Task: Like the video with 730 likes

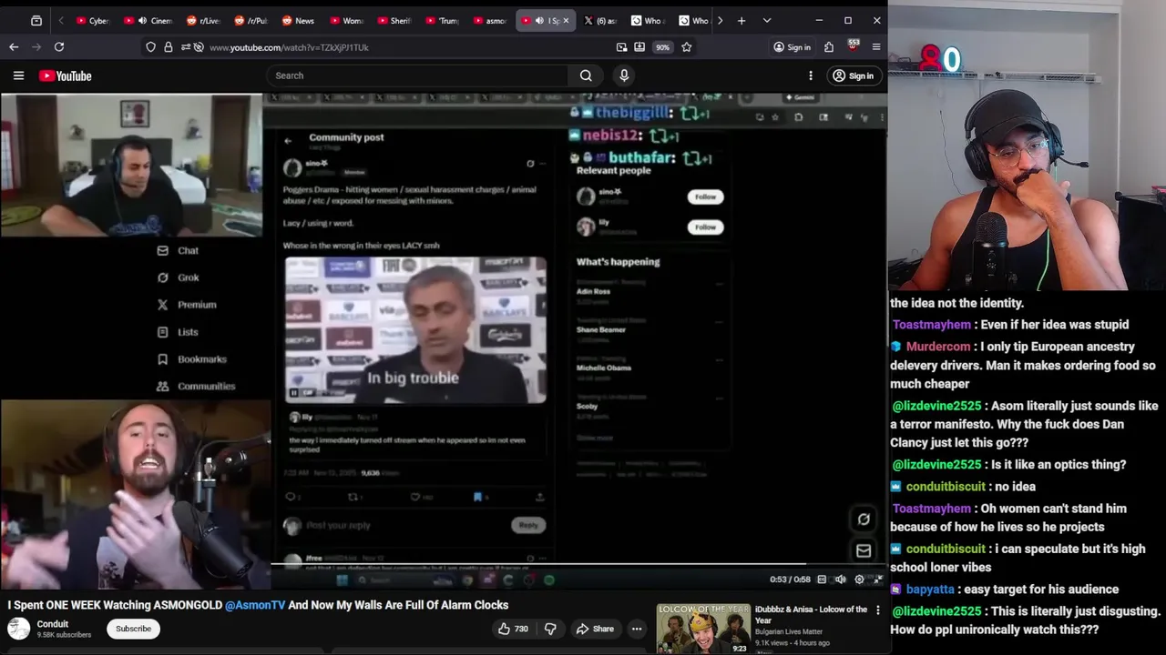Action: click(513, 629)
